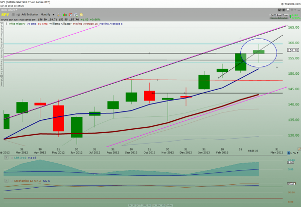Select the 5Y range button

coord(130,206)
